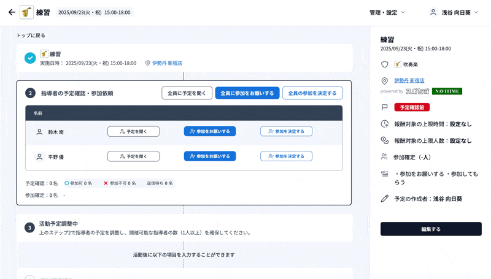Click 参加を決定する for 鈴木 南
Image resolution: width=491 pixels, height=279 pixels.
tap(286, 131)
